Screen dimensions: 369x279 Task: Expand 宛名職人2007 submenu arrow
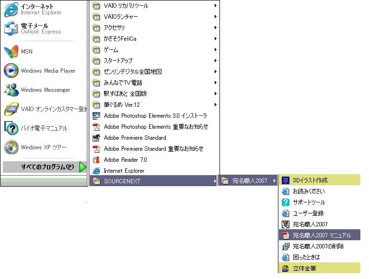[274, 180]
